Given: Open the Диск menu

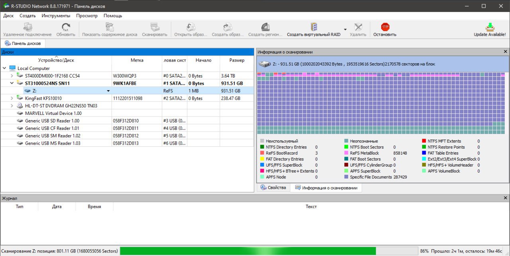Looking at the screenshot, I should (8, 16).
